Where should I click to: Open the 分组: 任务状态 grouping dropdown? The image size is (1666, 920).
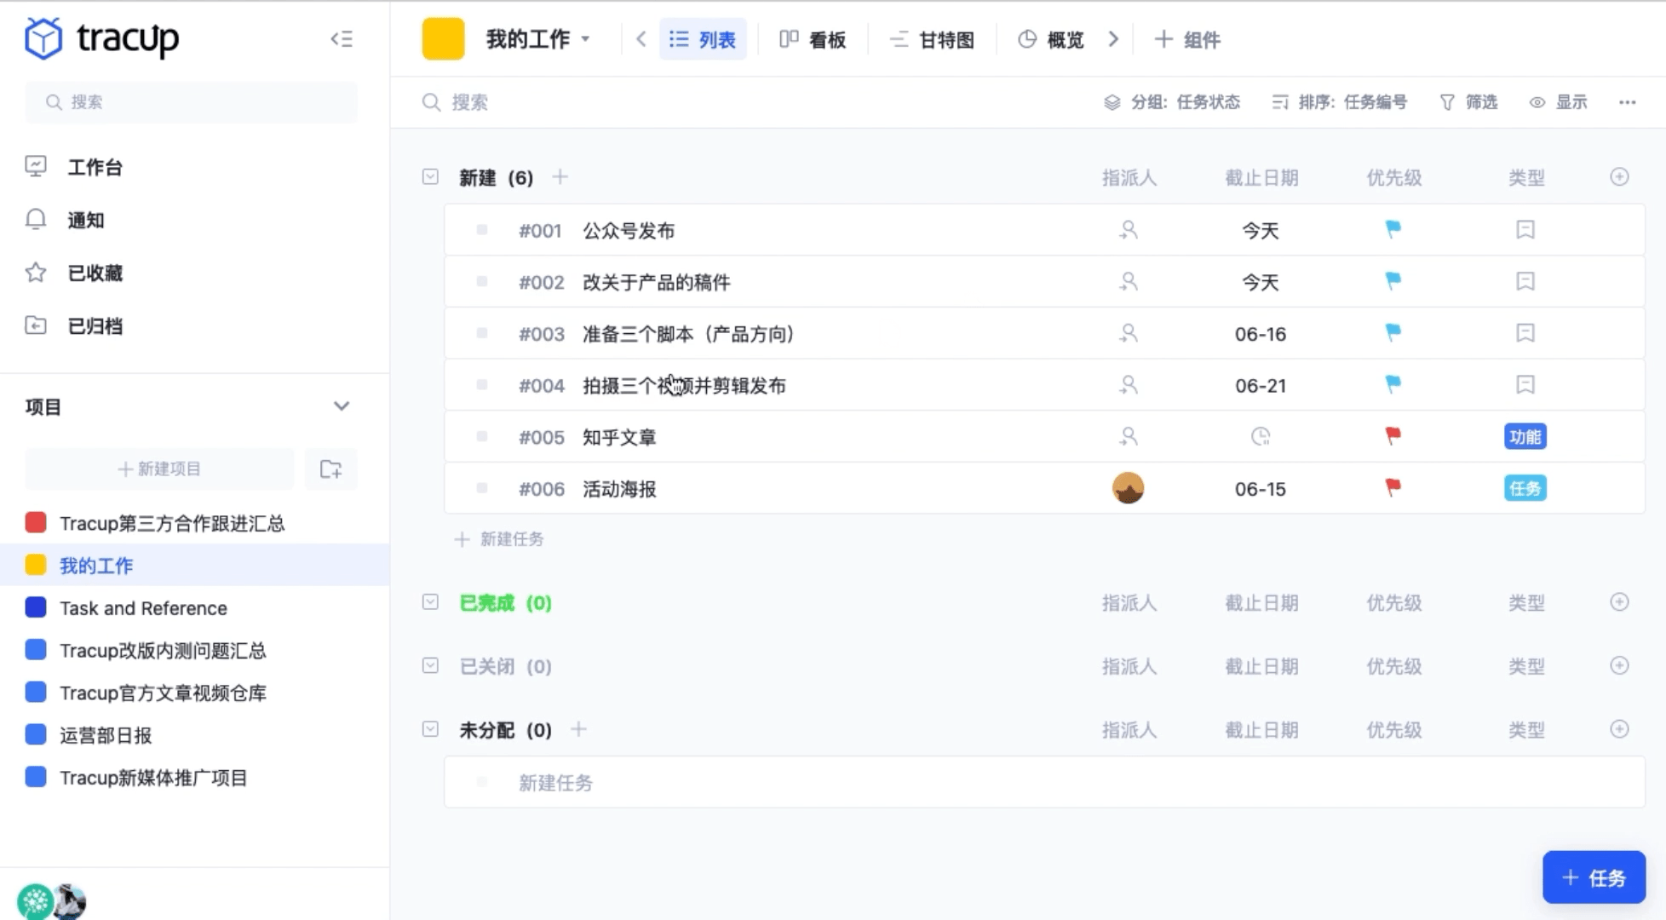click(1172, 102)
